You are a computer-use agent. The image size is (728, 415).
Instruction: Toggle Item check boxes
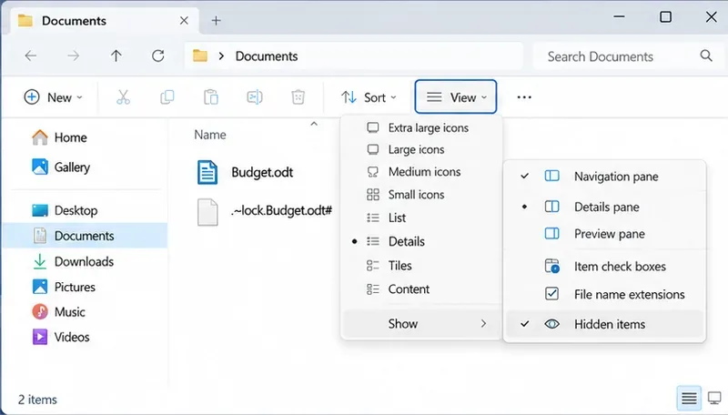604,267
